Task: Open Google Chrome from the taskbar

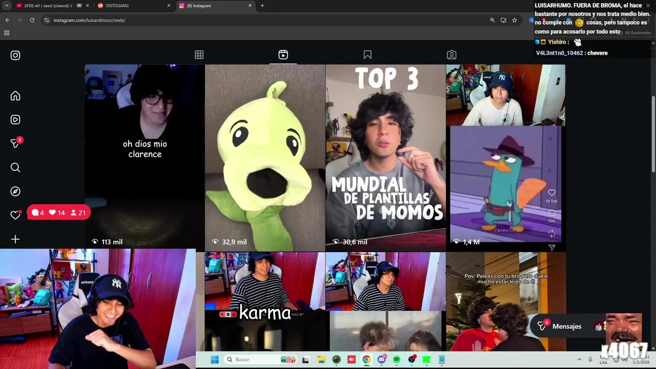Action: pyautogui.click(x=366, y=360)
